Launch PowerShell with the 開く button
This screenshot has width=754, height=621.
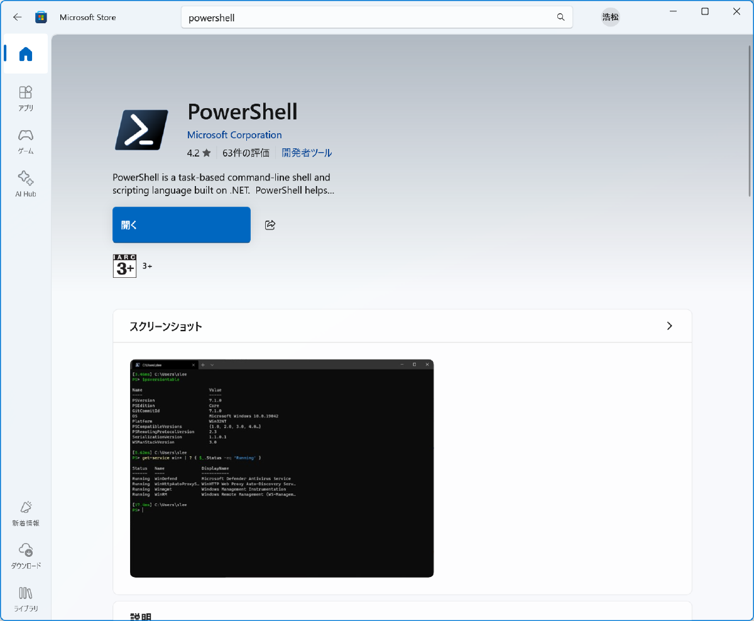pos(181,224)
